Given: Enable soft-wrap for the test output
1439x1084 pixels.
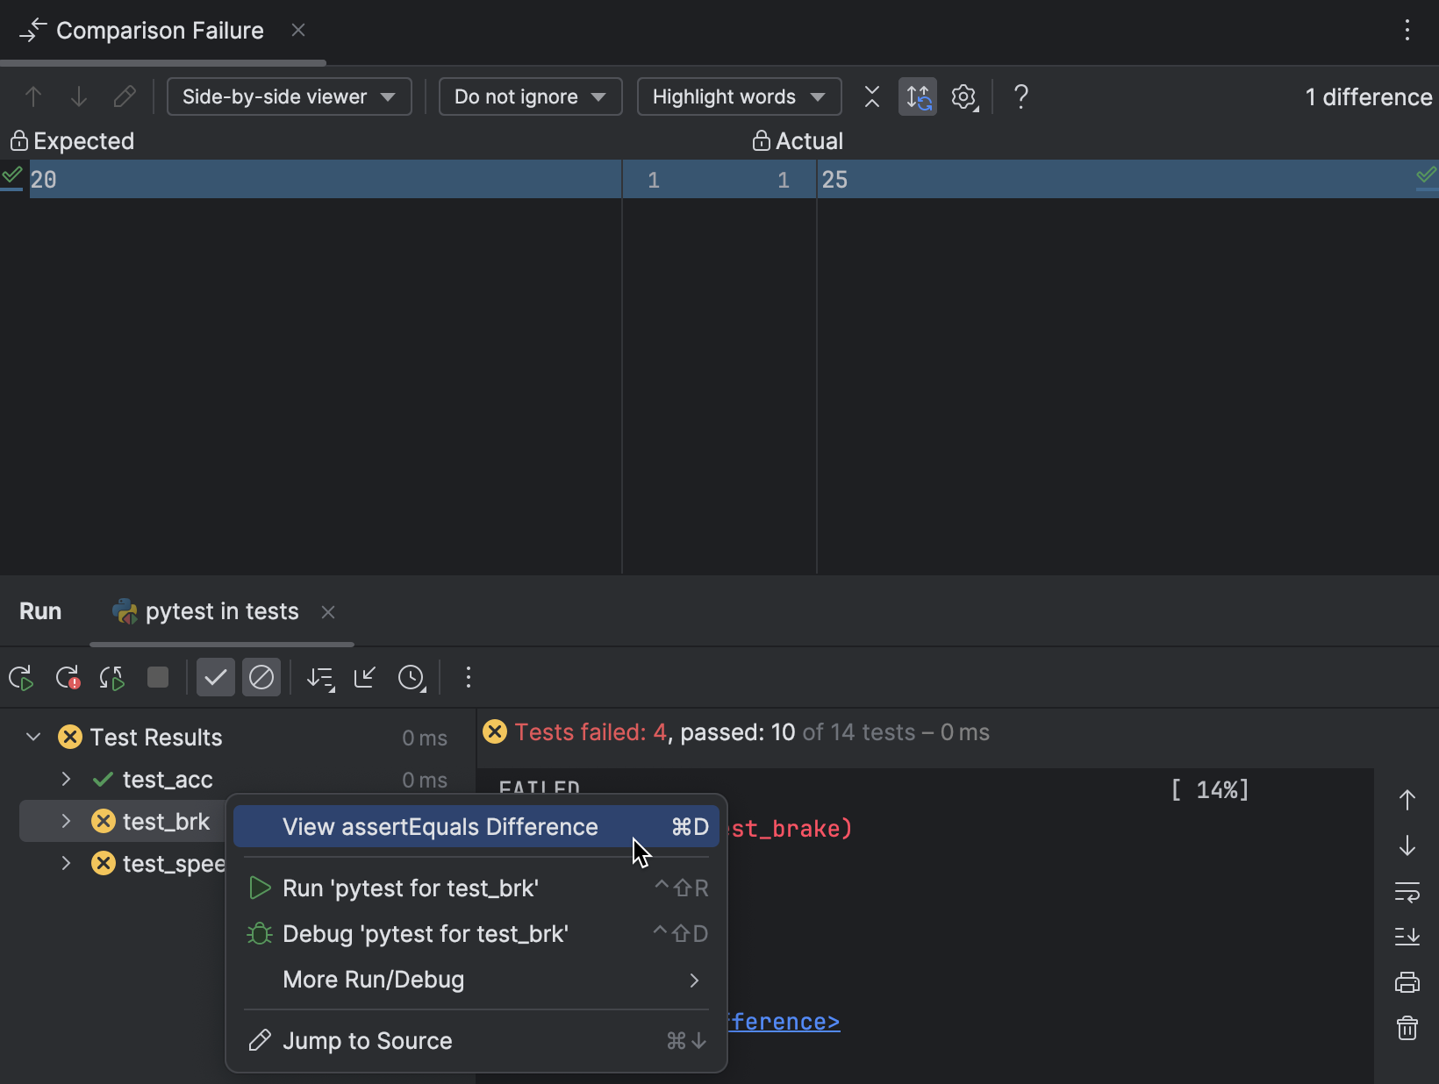Looking at the screenshot, I should click(x=1407, y=892).
